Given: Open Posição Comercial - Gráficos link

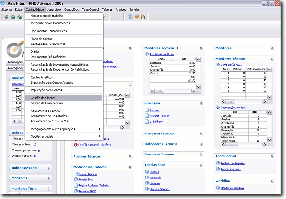Looking at the screenshot, I should [95, 145].
